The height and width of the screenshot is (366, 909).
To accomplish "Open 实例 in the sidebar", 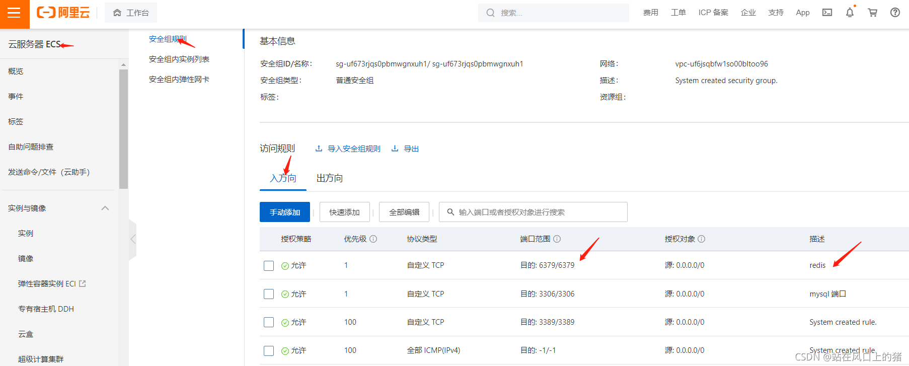I will [x=26, y=234].
